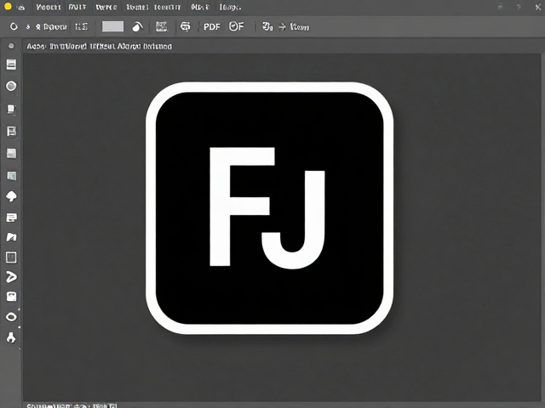Click the status bar text at window bottom

(x=72, y=405)
